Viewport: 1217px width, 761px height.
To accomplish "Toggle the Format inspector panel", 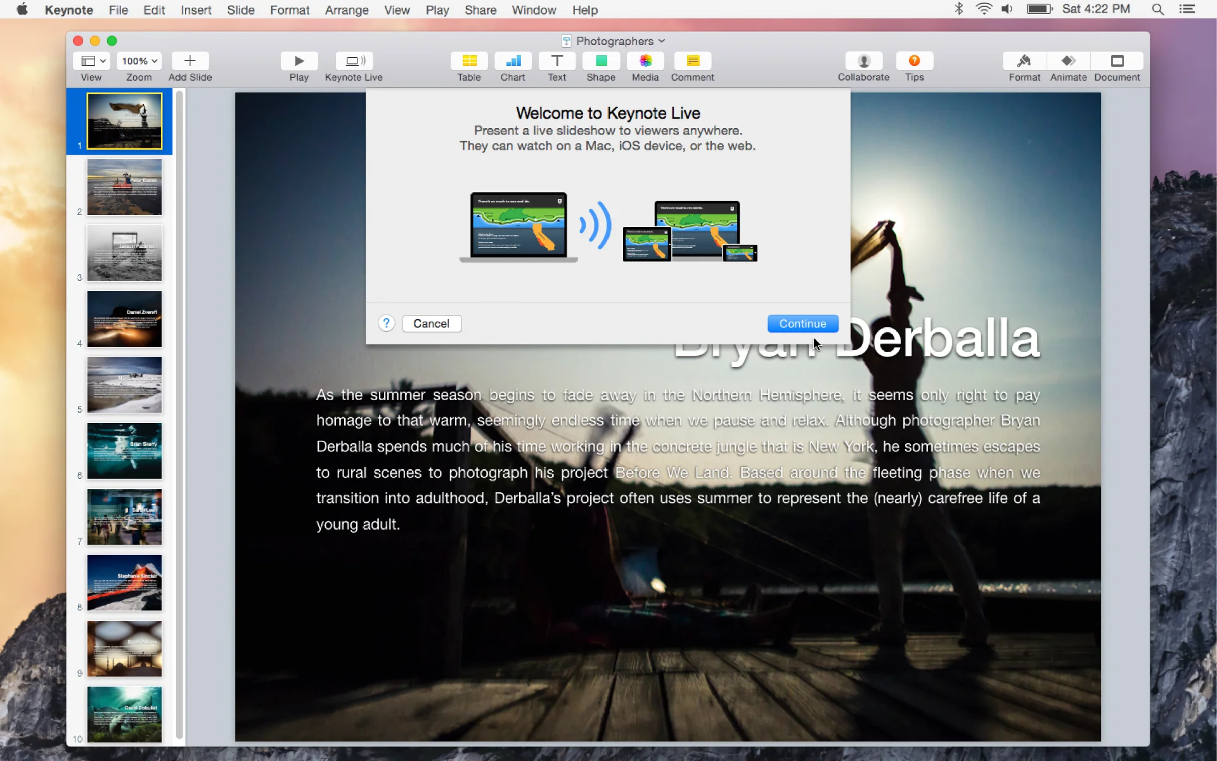I will click(x=1024, y=61).
